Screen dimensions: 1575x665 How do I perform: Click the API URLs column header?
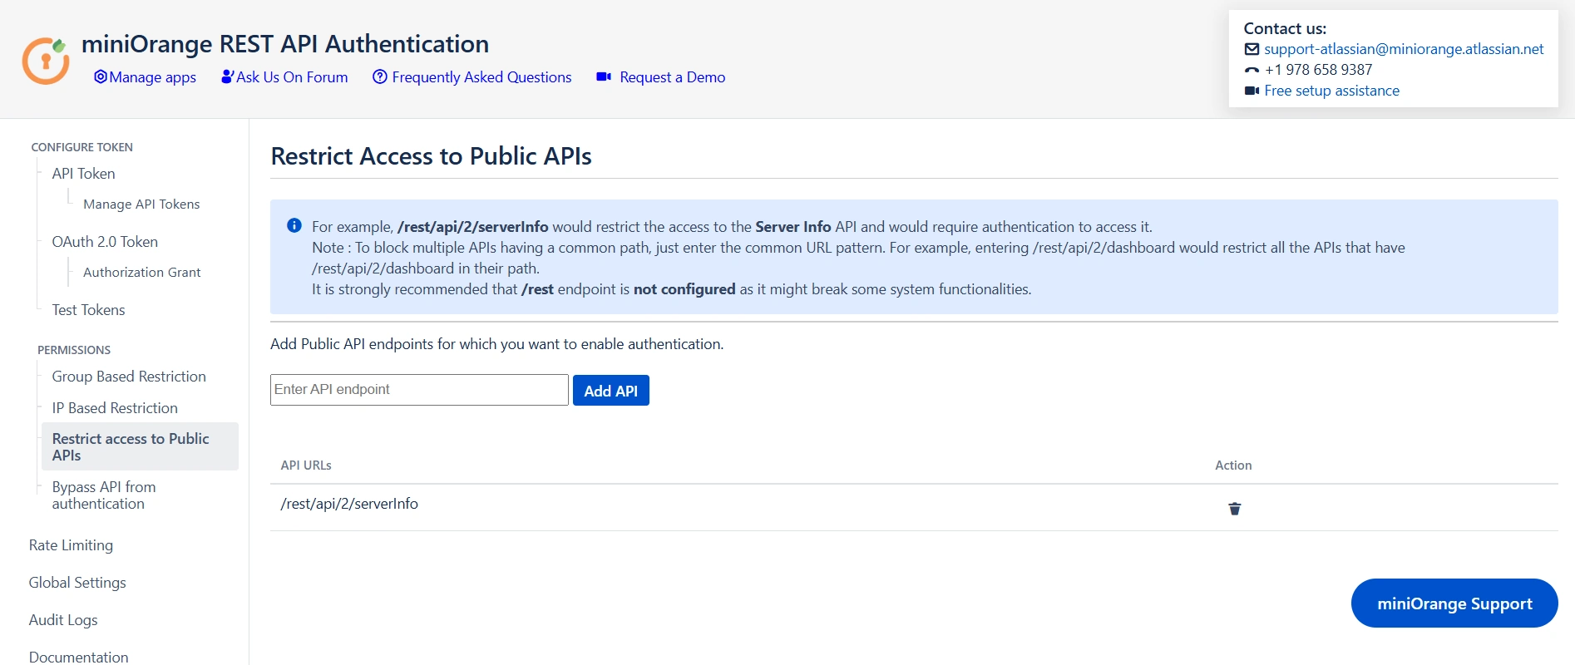click(306, 465)
